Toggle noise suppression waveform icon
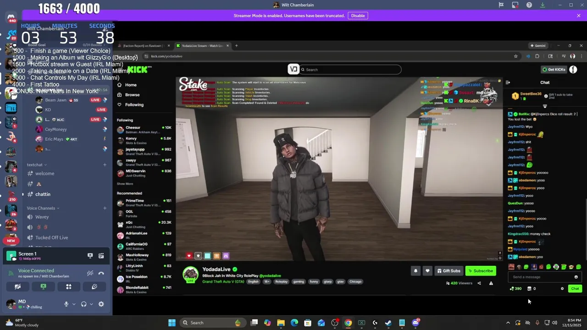The width and height of the screenshot is (587, 330). point(90,273)
